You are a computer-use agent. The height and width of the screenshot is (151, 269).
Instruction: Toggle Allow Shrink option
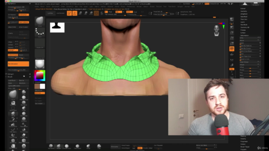[13, 27]
